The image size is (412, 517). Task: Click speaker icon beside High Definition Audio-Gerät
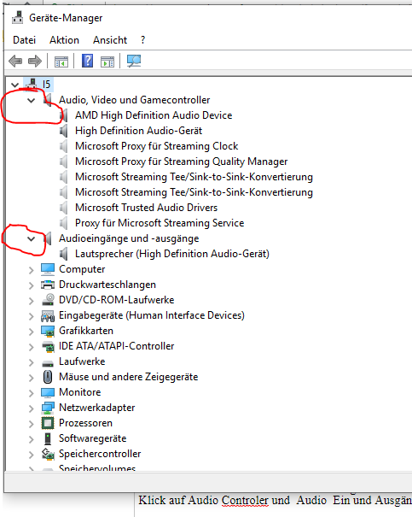(x=63, y=131)
